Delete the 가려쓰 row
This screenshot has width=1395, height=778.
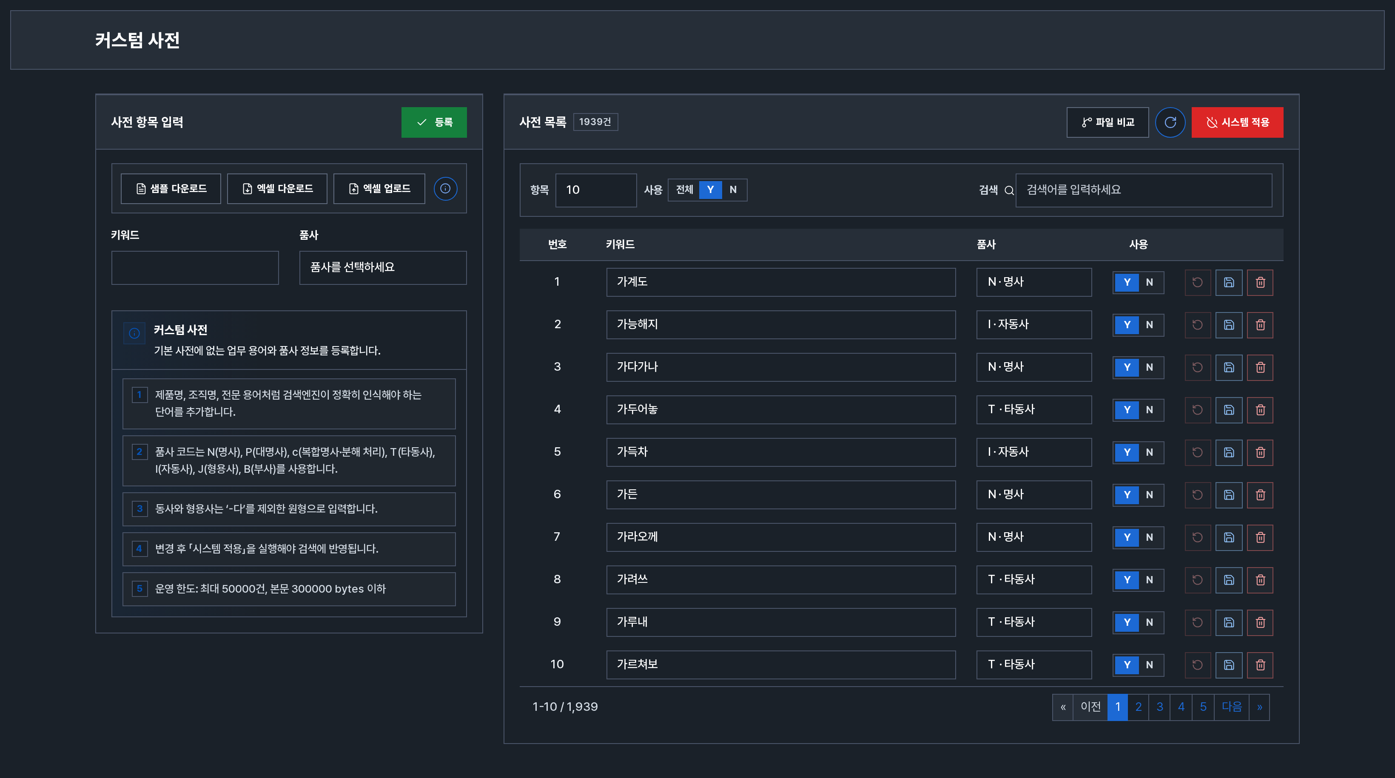(x=1260, y=580)
